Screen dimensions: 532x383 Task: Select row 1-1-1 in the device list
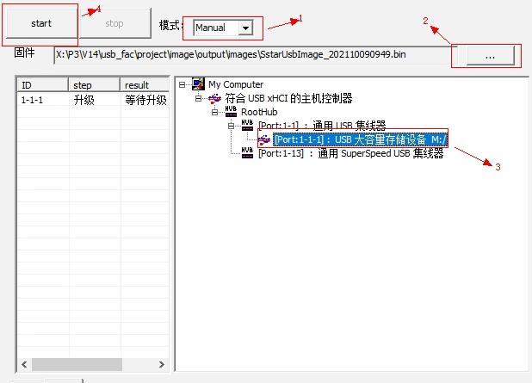point(43,100)
